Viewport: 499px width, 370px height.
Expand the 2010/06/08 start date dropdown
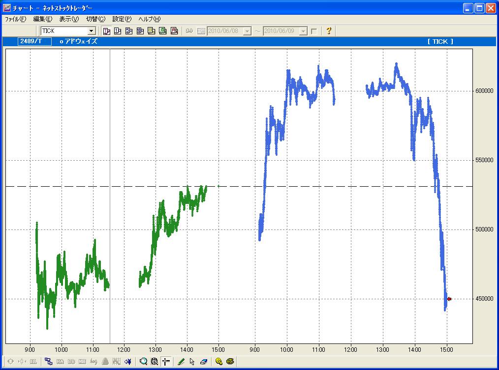coord(247,31)
